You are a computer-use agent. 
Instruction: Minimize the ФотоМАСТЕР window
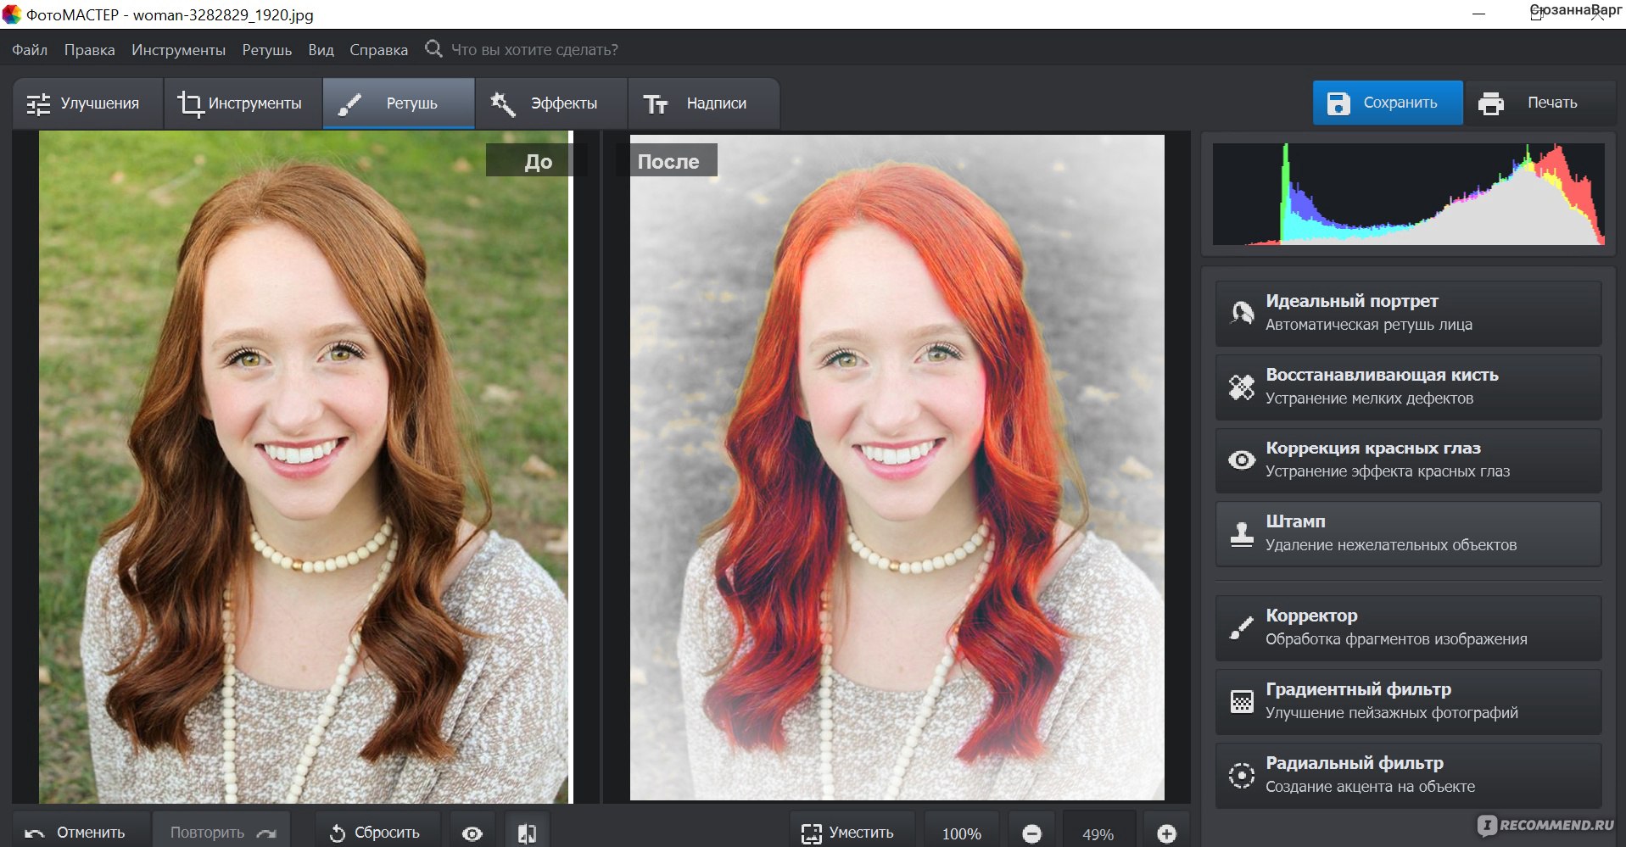point(1478,14)
